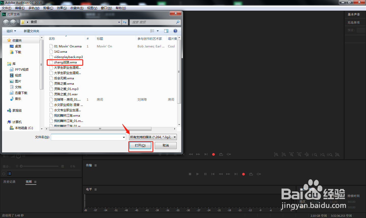
Task: Click Zoom Out Full icon
Action: coord(307,154)
